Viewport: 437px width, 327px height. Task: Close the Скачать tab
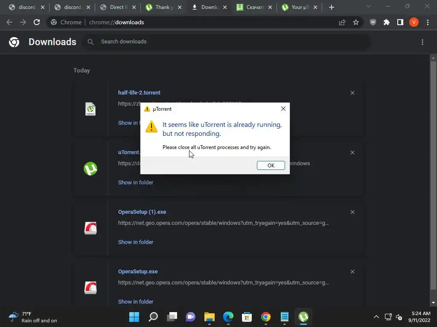pos(270,8)
